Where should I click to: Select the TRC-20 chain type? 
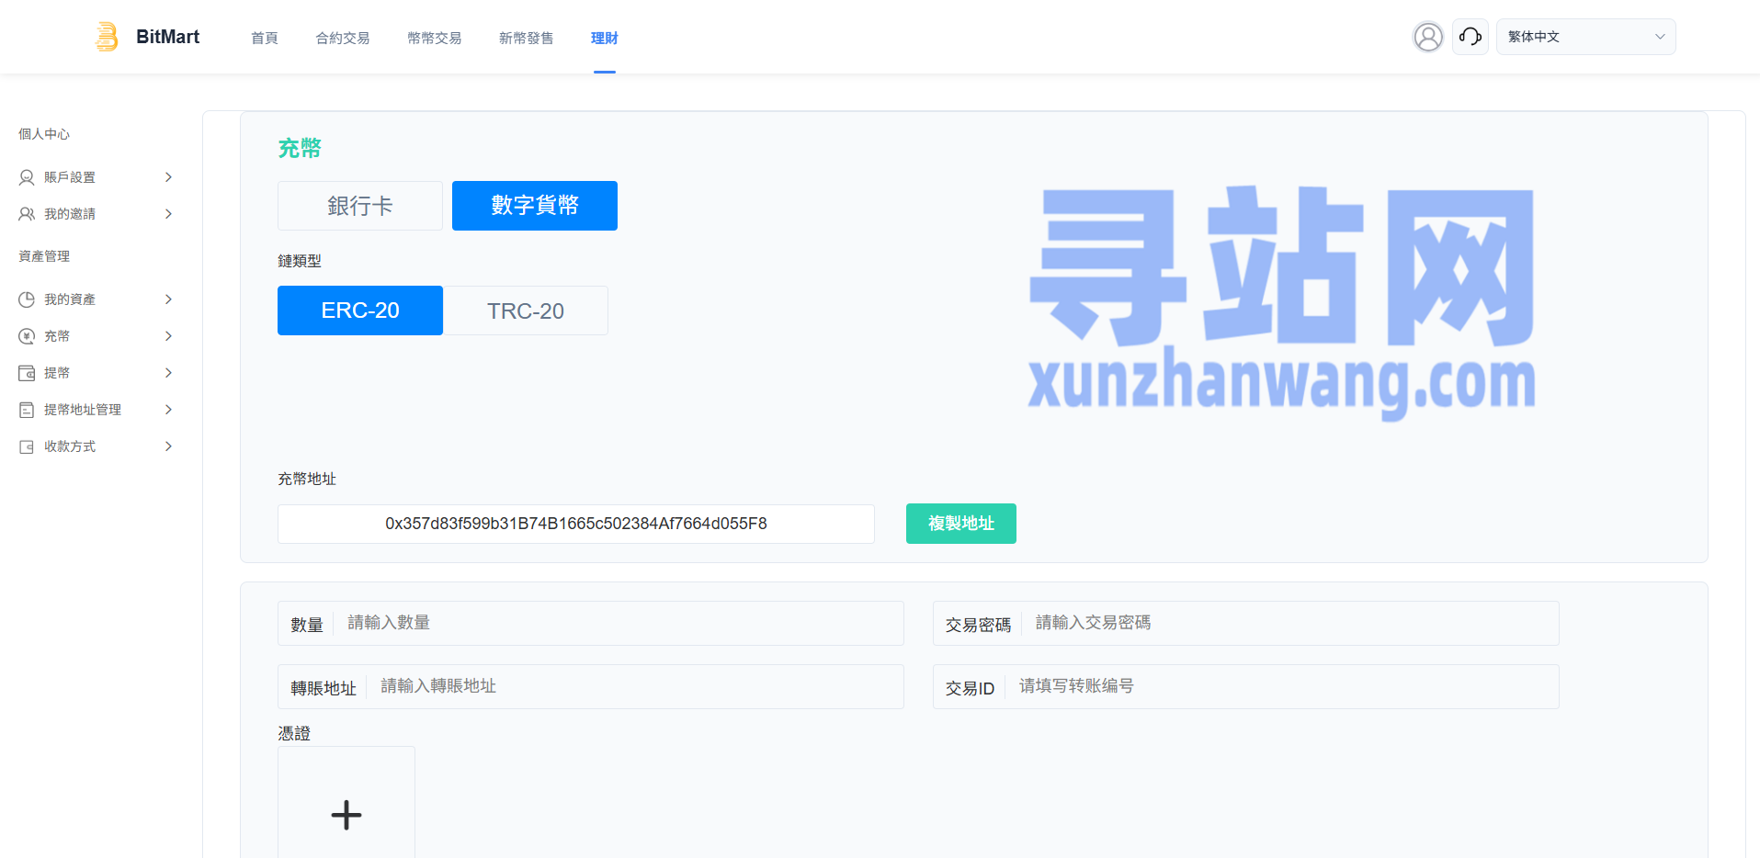[x=525, y=310]
